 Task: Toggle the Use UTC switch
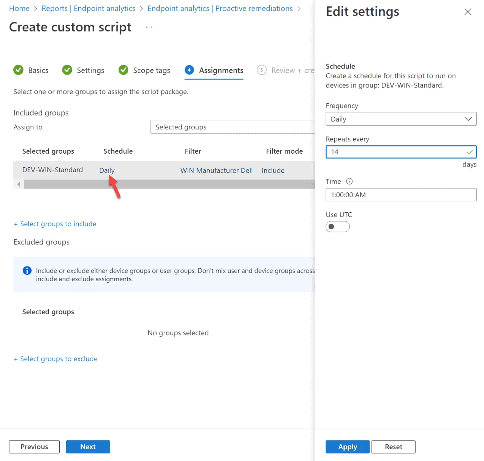(x=338, y=227)
